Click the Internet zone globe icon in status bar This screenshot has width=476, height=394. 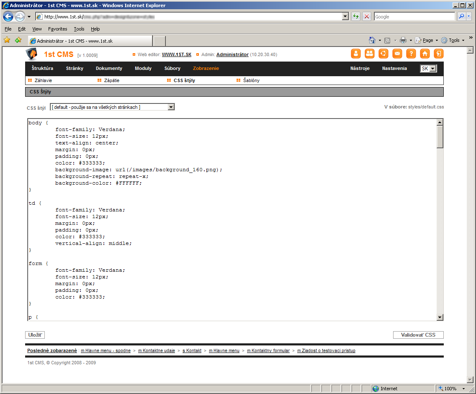(x=376, y=389)
